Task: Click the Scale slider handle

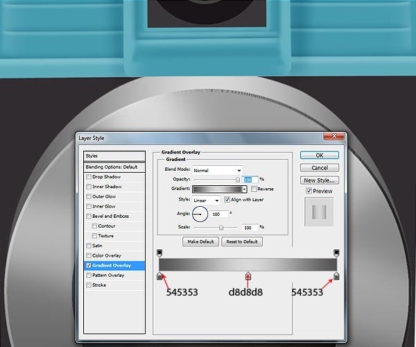Action: pyautogui.click(x=221, y=228)
